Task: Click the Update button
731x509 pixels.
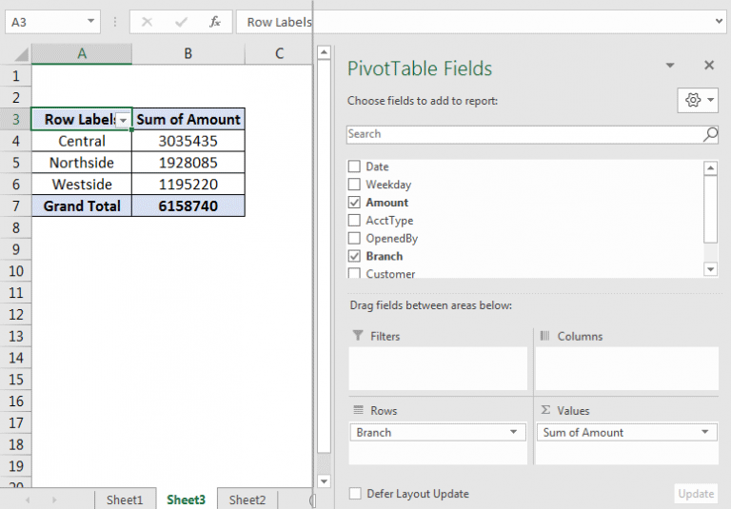Action: coord(696,494)
